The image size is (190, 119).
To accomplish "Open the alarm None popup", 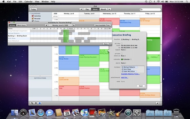I will [123, 63].
